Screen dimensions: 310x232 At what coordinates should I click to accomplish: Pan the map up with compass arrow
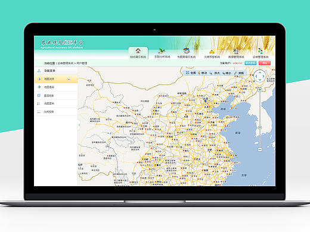tap(260, 73)
